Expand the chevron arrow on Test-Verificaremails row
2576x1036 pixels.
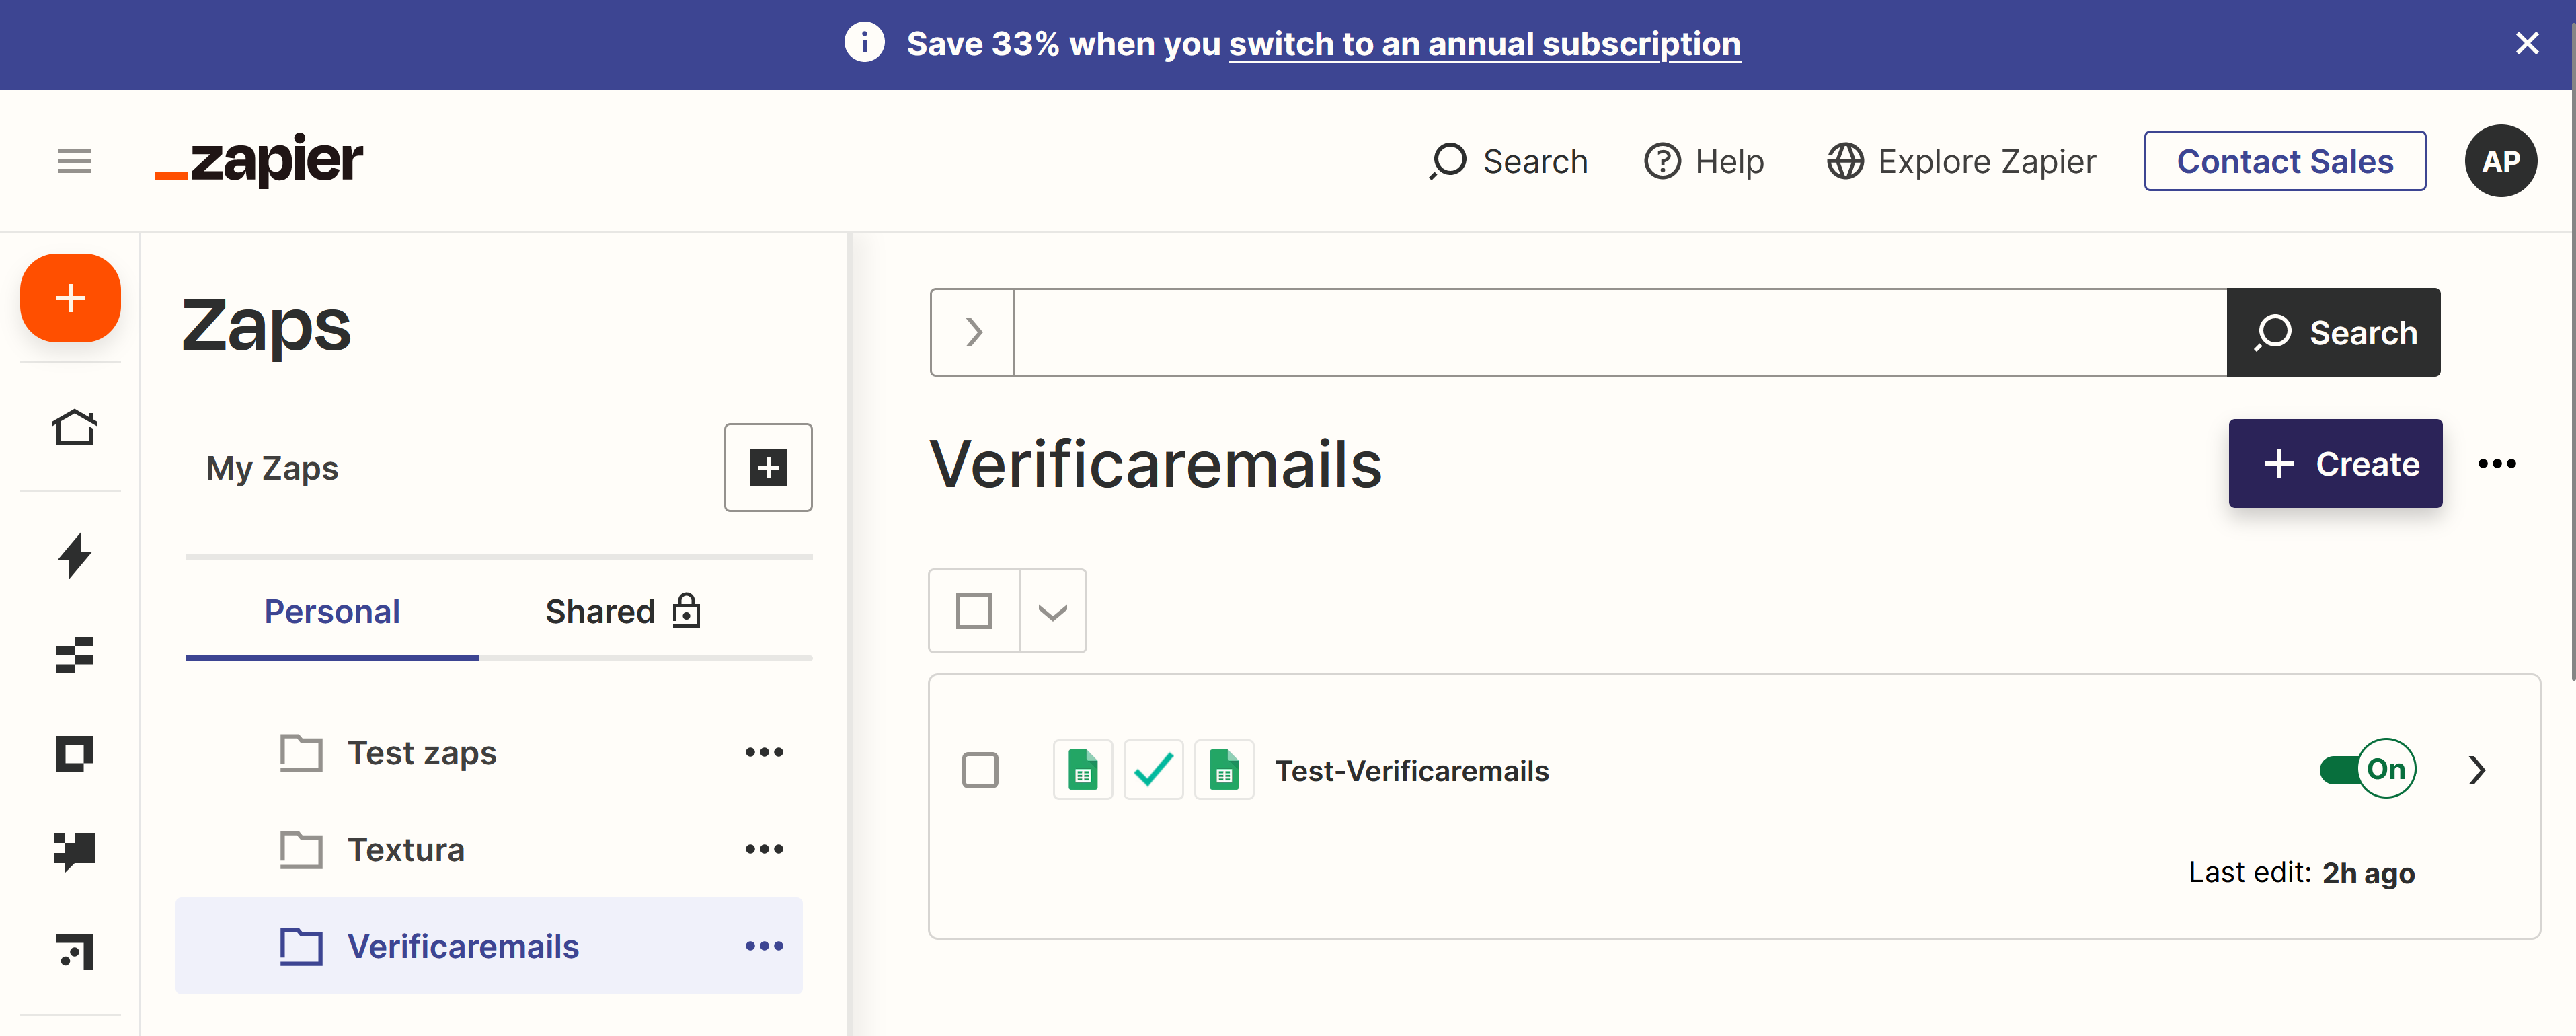pyautogui.click(x=2477, y=768)
